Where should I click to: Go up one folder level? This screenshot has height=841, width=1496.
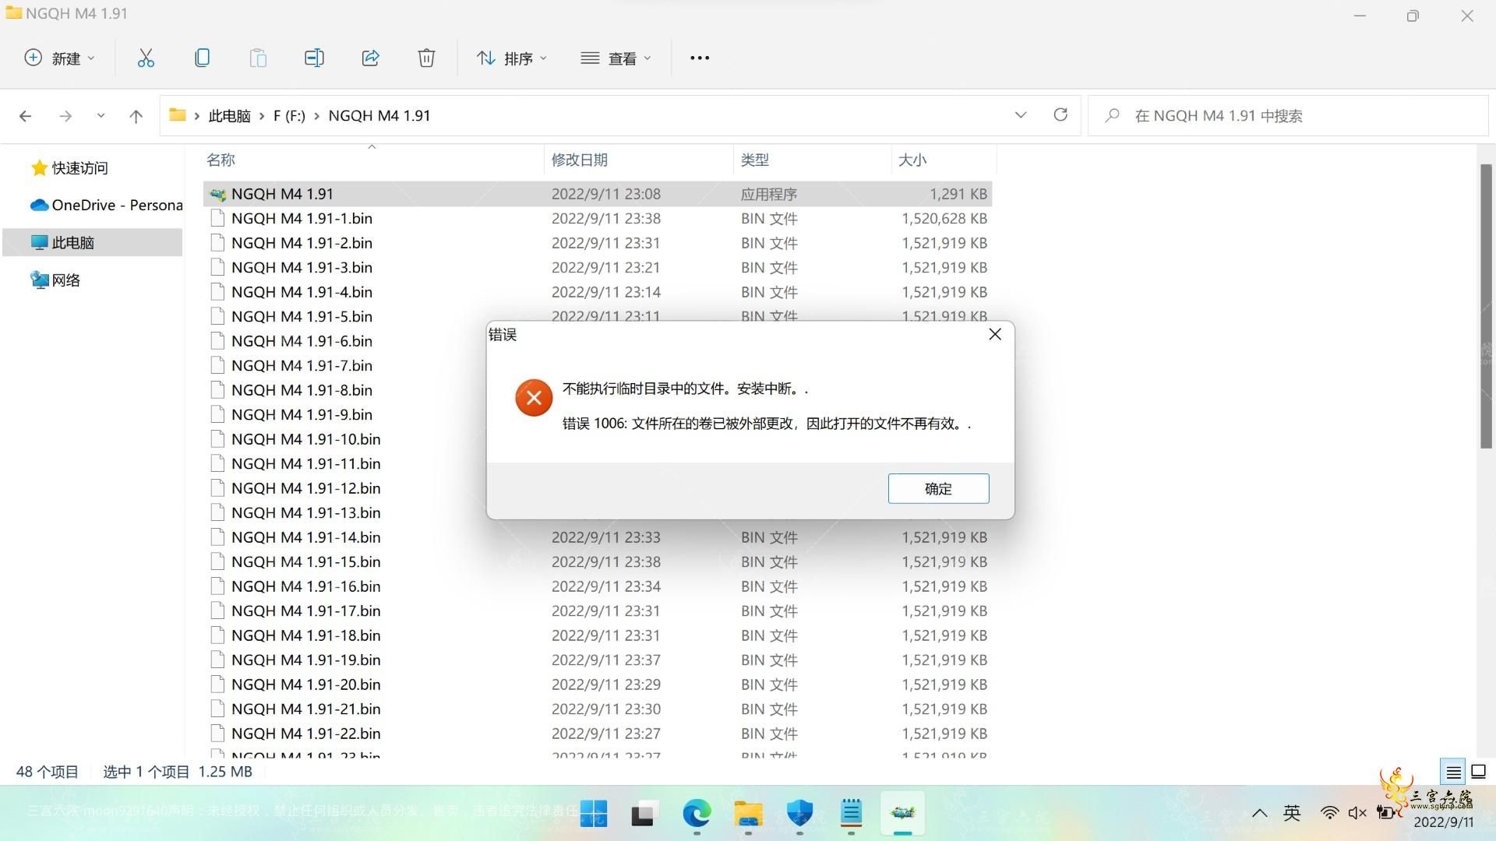click(x=136, y=116)
